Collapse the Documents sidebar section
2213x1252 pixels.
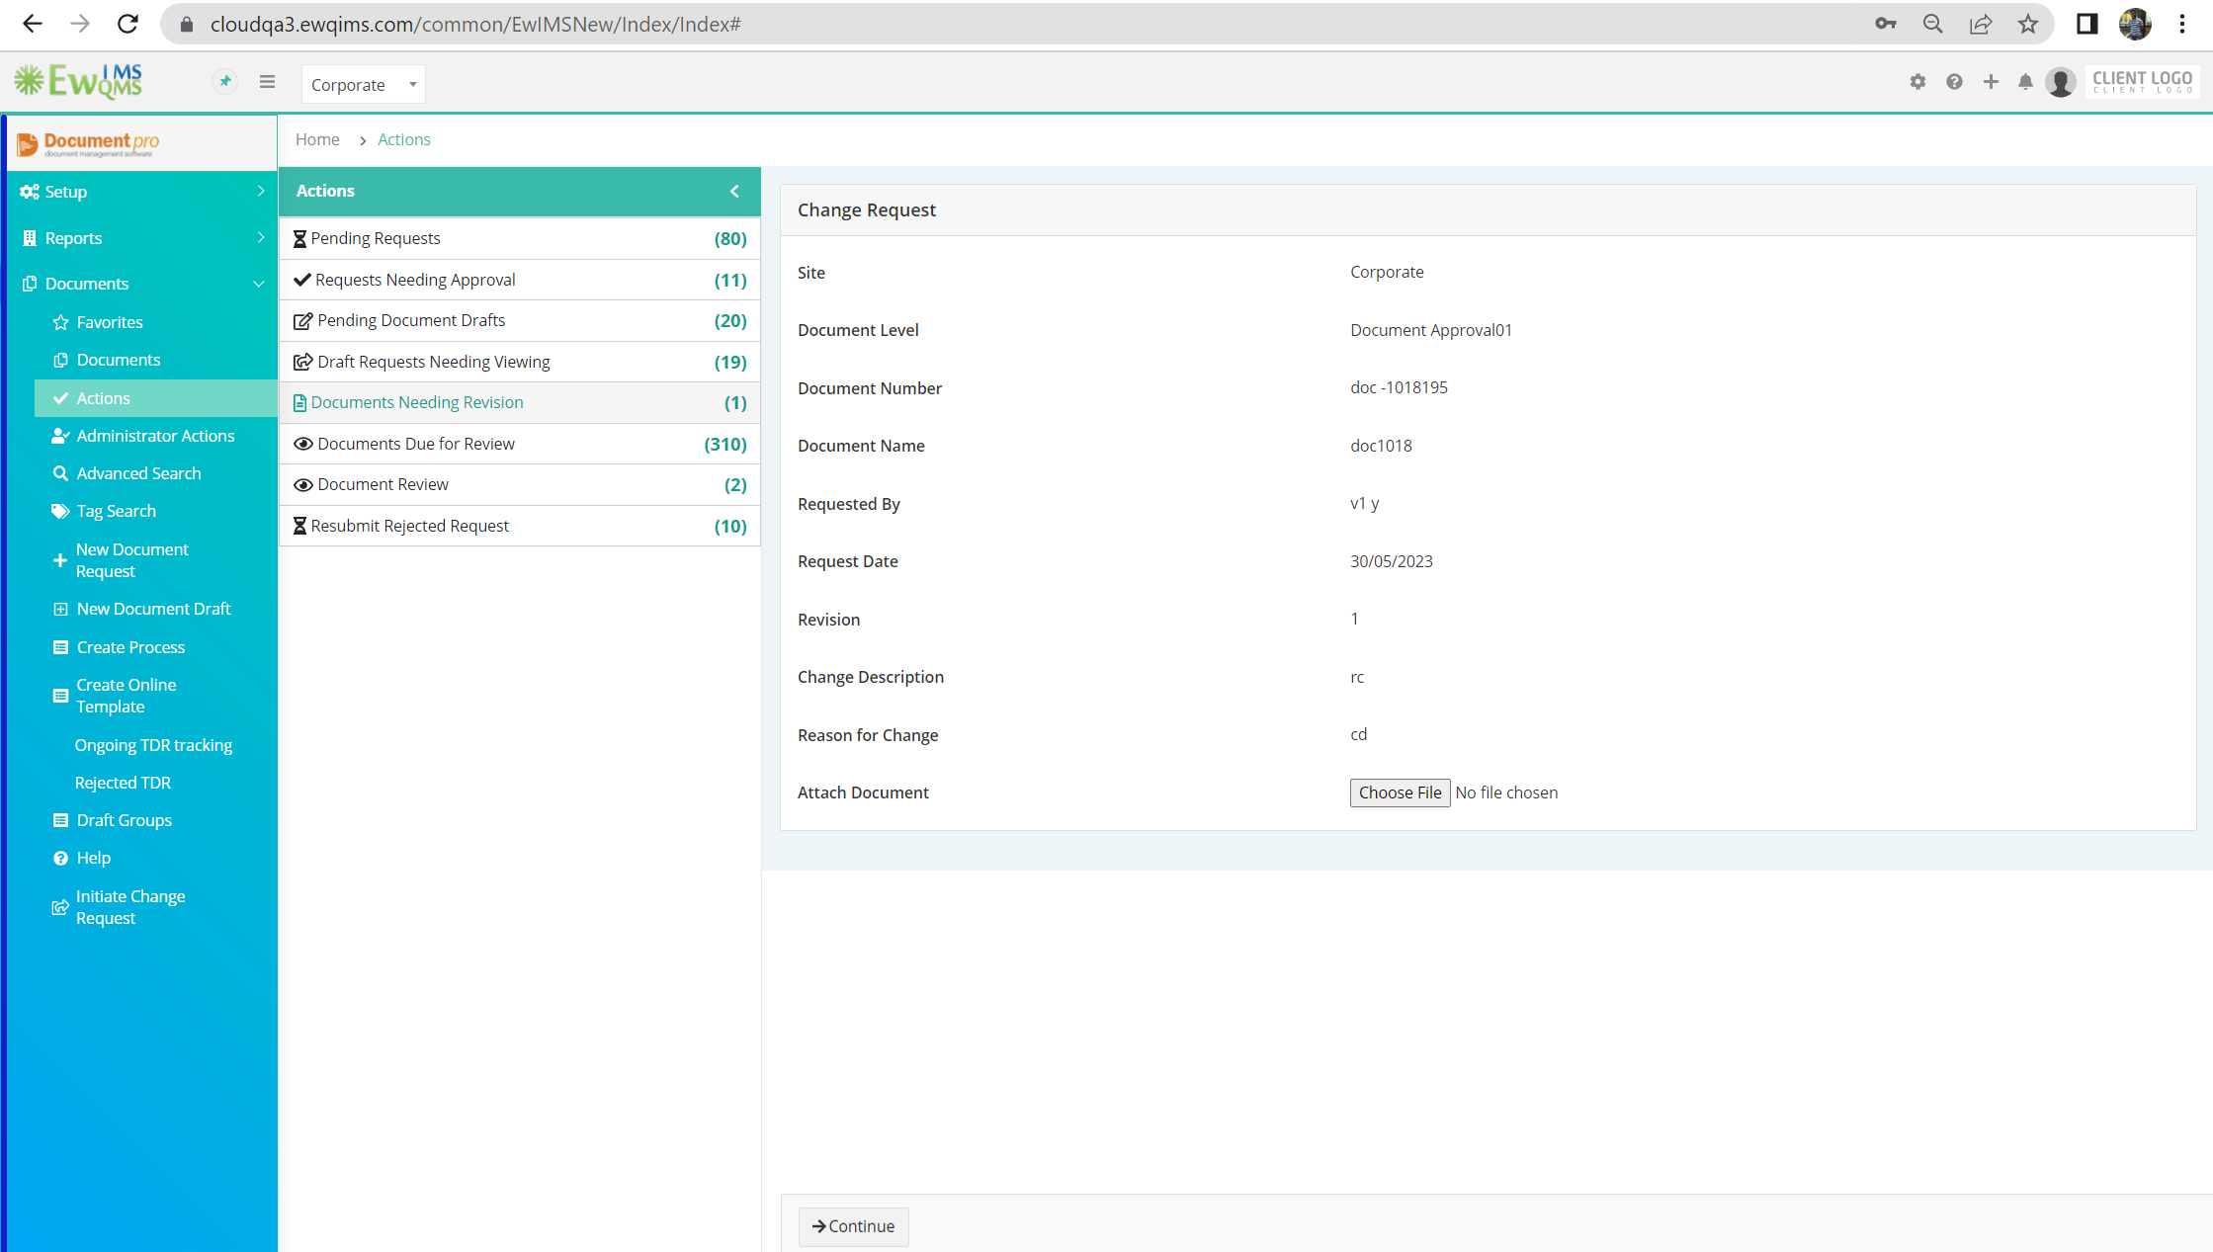click(141, 284)
